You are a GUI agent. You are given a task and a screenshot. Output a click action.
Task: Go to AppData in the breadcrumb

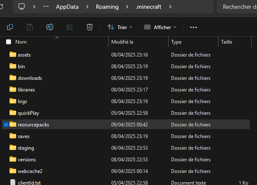[x=67, y=7]
